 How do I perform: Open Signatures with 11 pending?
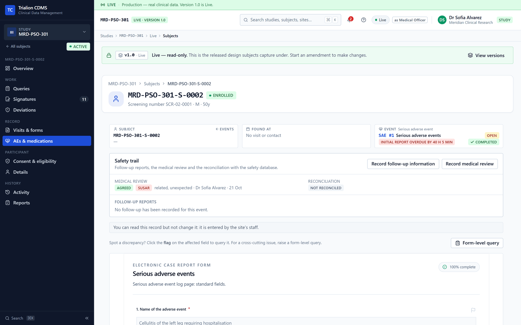point(47,99)
